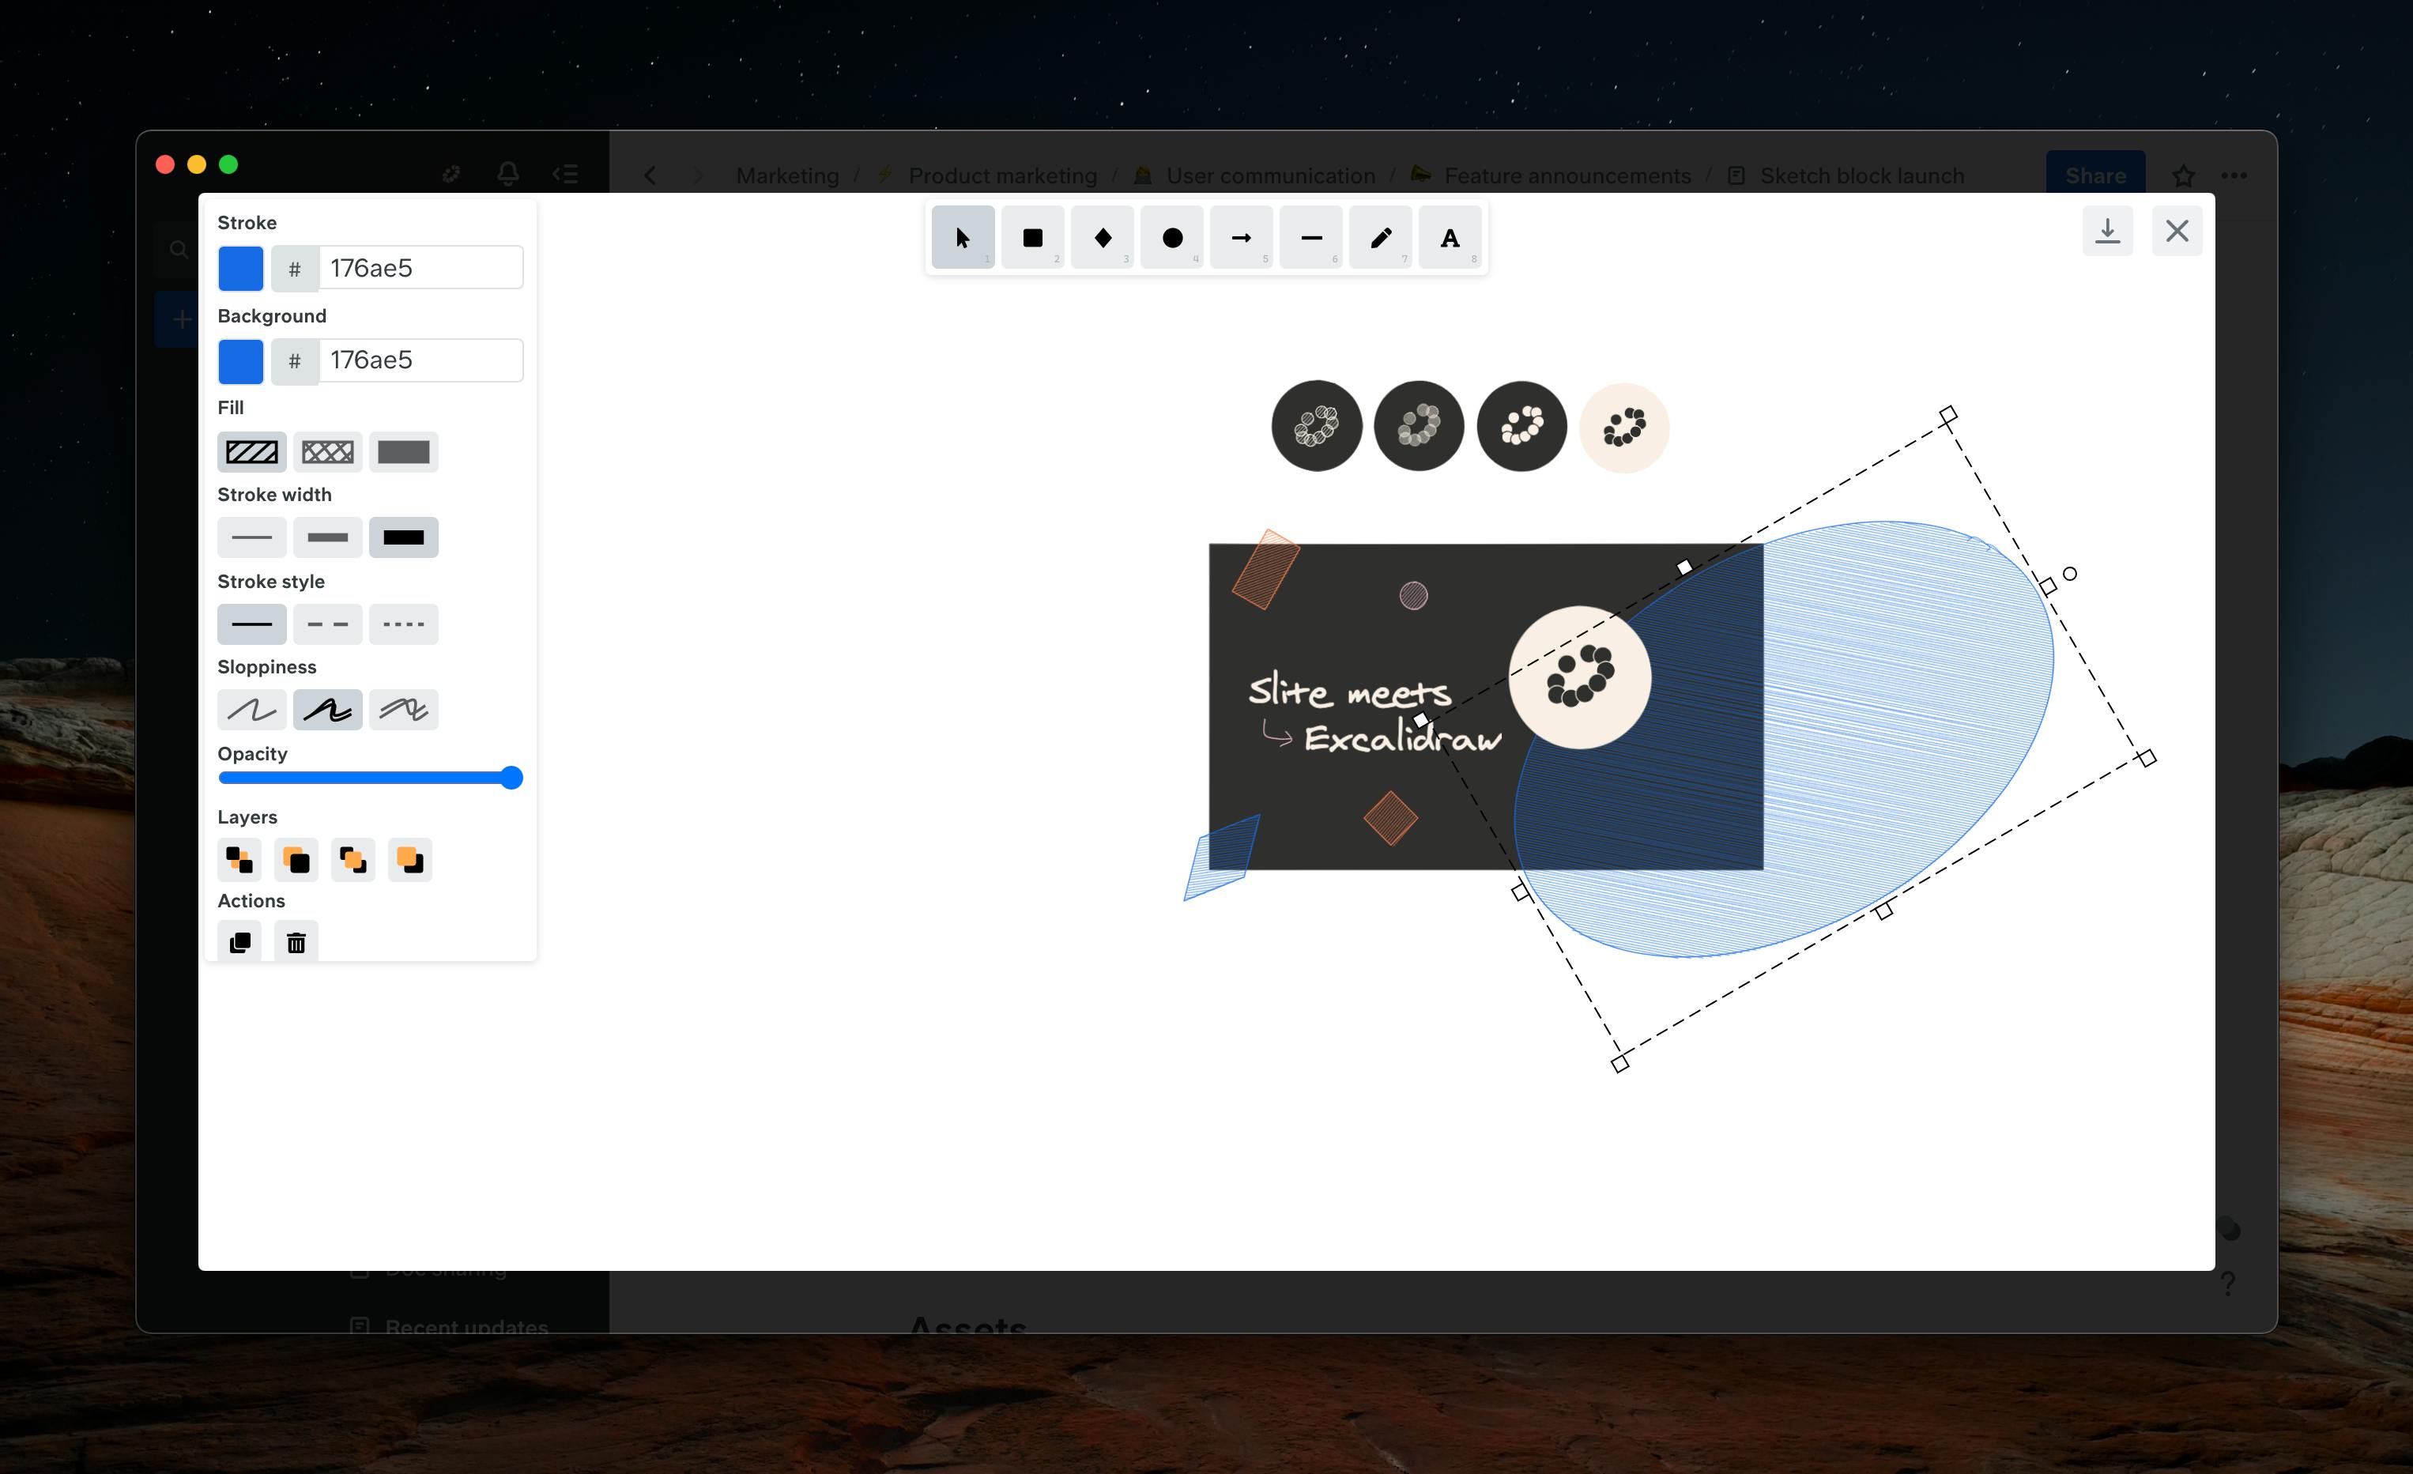
Task: Send selected shape backward
Action: click(x=296, y=860)
